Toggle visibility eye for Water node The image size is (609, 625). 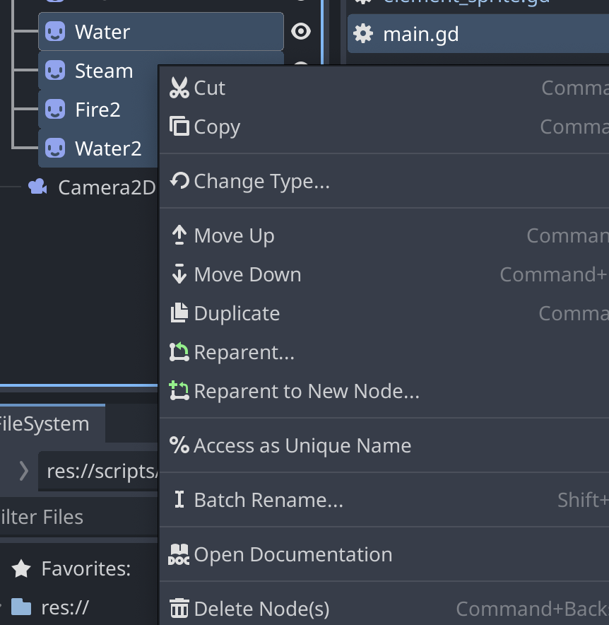pyautogui.click(x=301, y=32)
